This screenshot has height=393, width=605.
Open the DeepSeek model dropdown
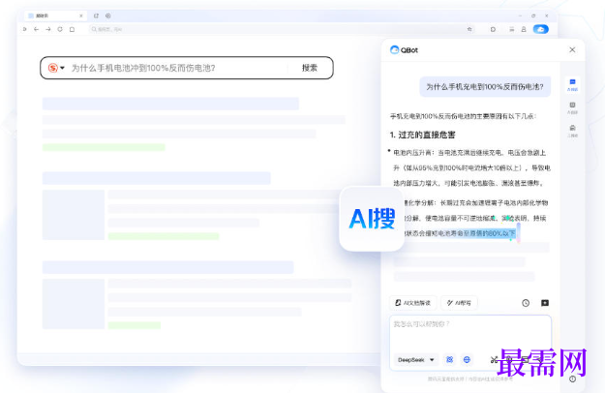pos(416,360)
